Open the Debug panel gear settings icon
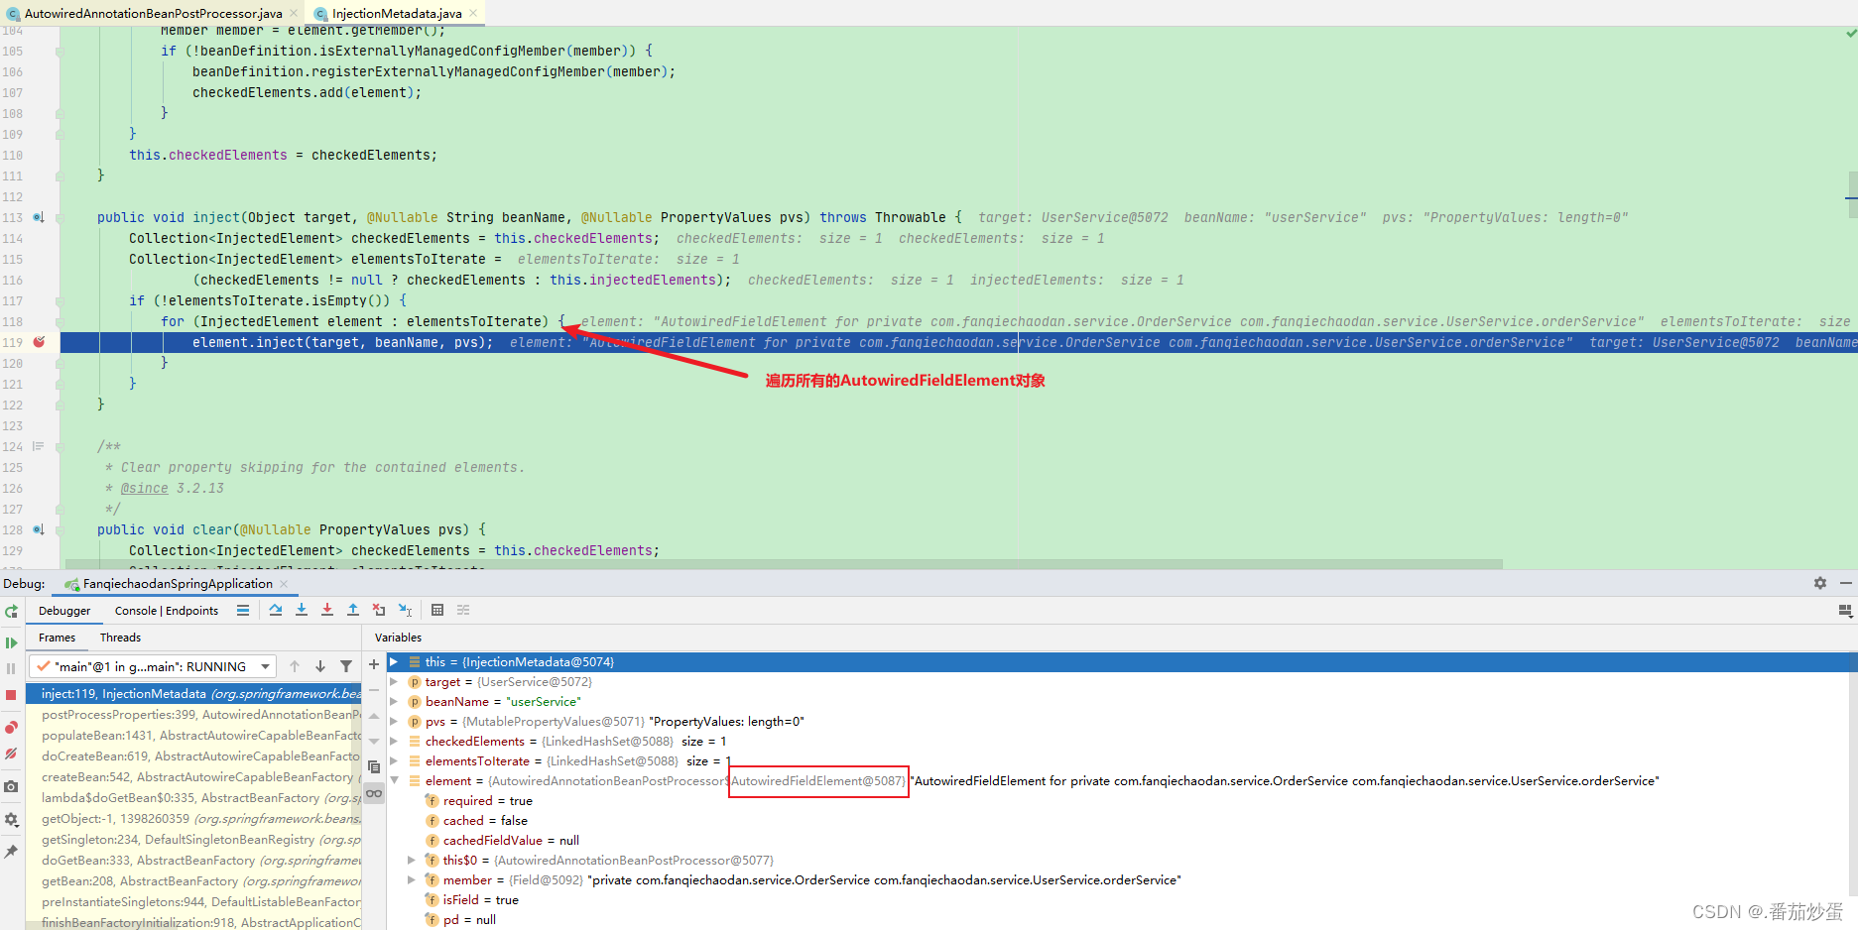1858x930 pixels. 1820,583
